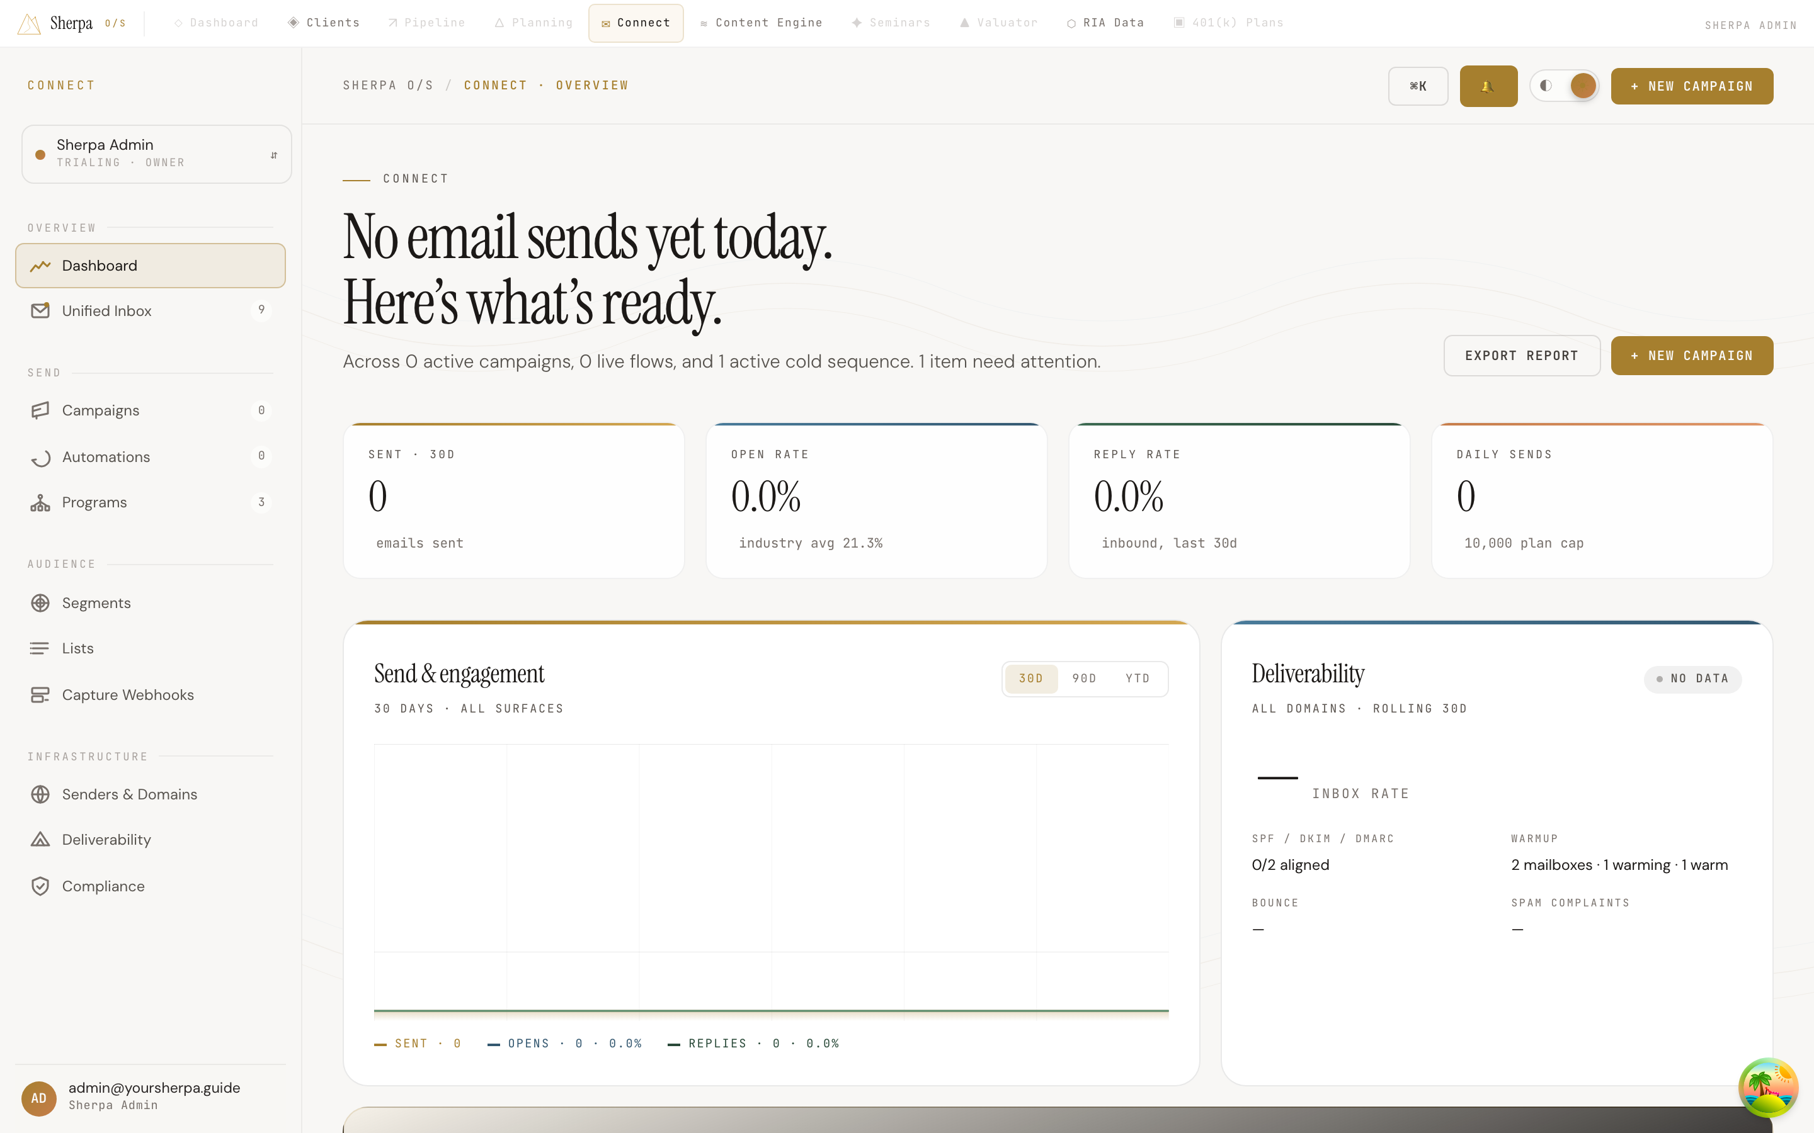
Task: Open Segments in the sidebar
Action: 150,603
